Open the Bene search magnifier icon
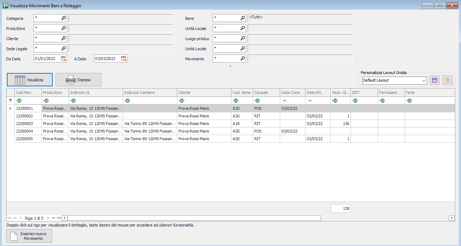The height and width of the screenshot is (246, 461). point(243,18)
